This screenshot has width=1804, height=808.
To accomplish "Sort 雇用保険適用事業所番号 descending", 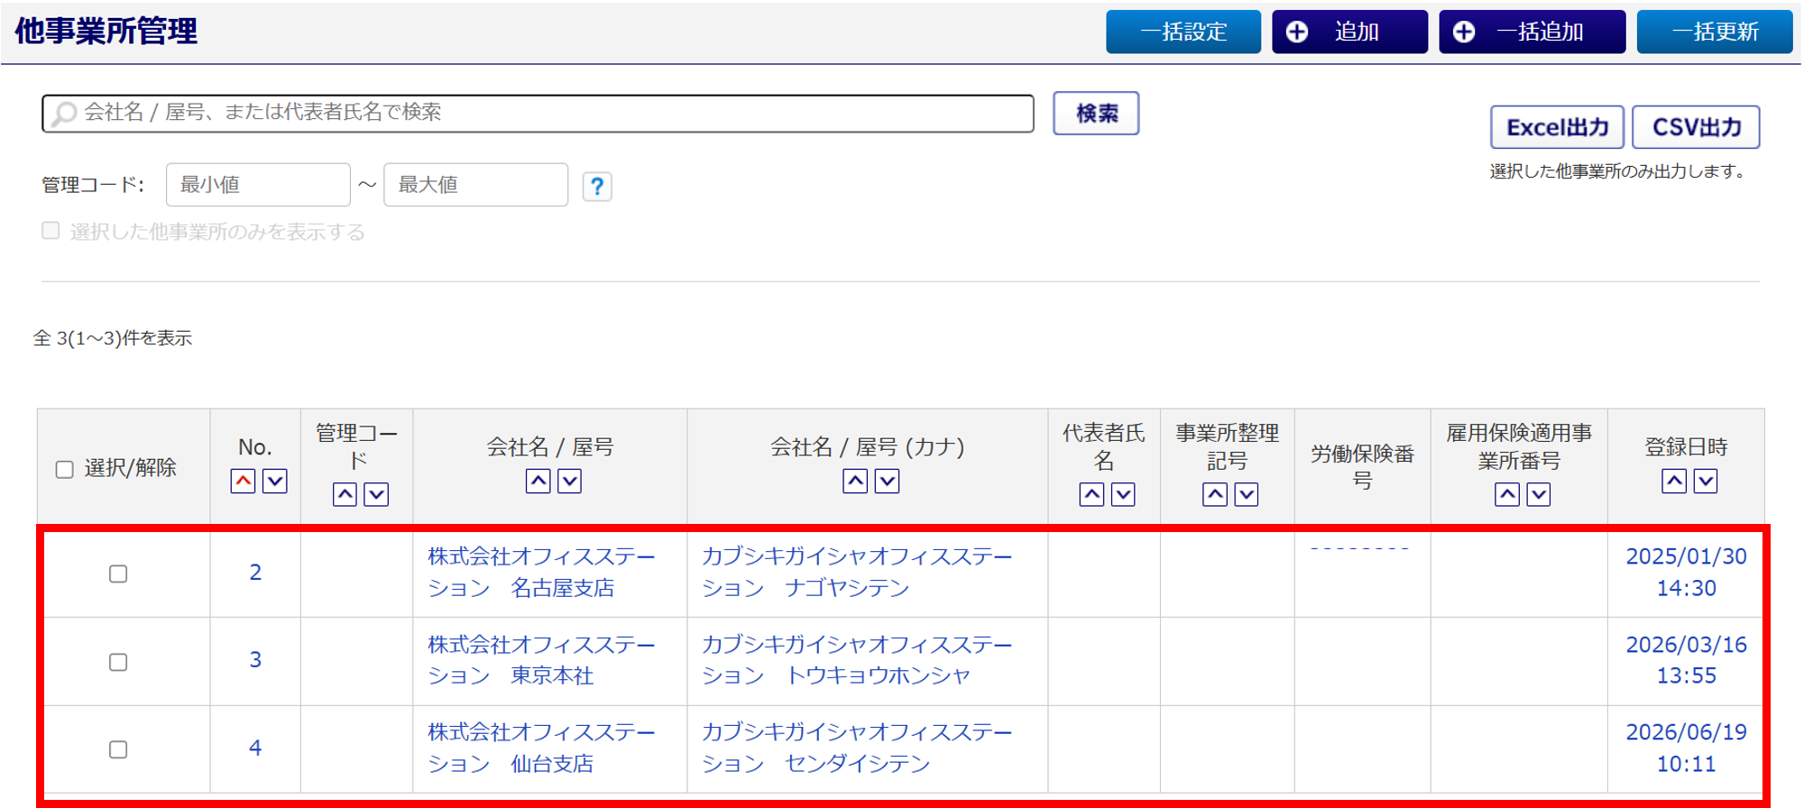I will (1539, 494).
